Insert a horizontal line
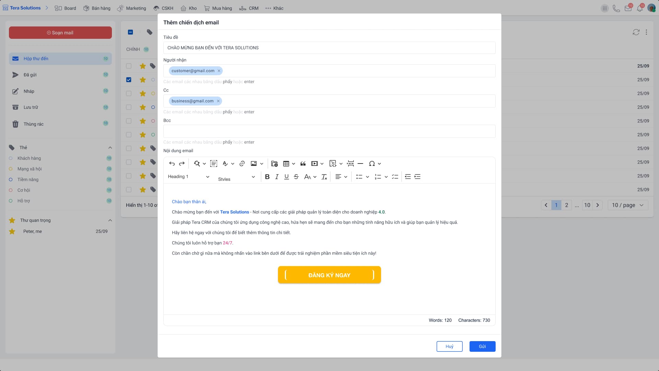659x371 pixels. click(x=360, y=164)
